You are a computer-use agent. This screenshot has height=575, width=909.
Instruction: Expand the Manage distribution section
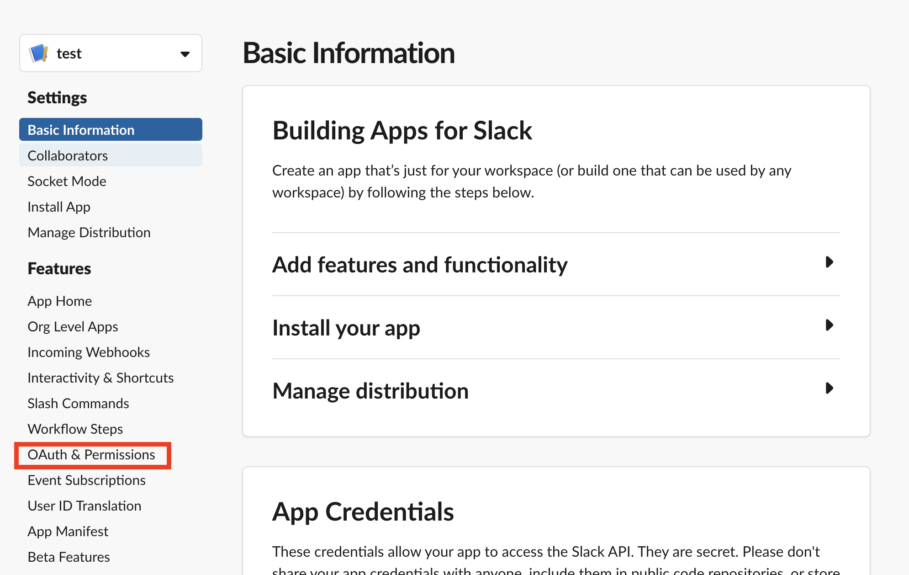370,390
